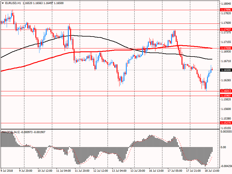Click the 1.16265 price scale value
The image size is (232, 174).
point(226,80)
